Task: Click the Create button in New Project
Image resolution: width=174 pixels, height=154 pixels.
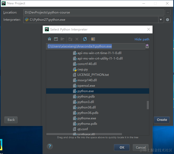Action: pos(162,120)
